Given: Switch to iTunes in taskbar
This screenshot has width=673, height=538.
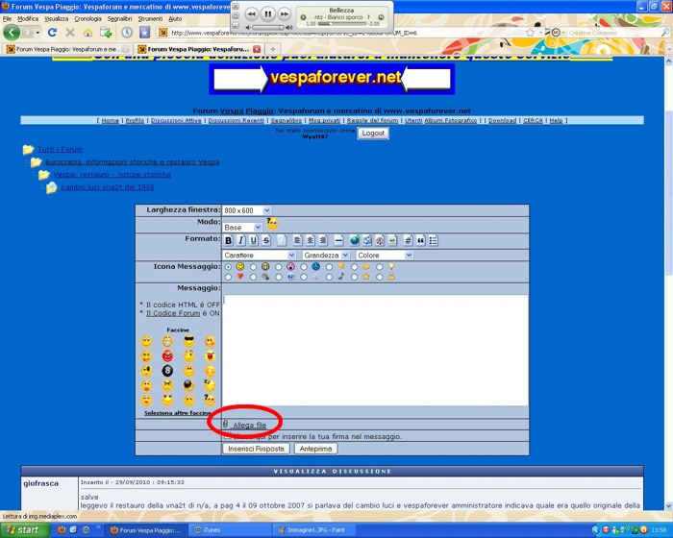Looking at the screenshot, I should (x=230, y=530).
